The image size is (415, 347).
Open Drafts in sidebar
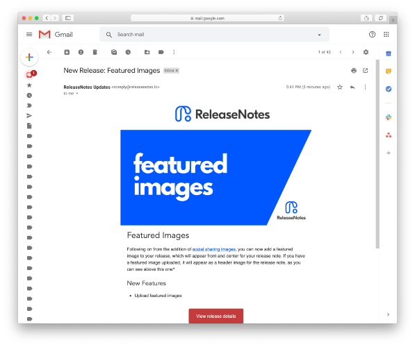pos(29,126)
